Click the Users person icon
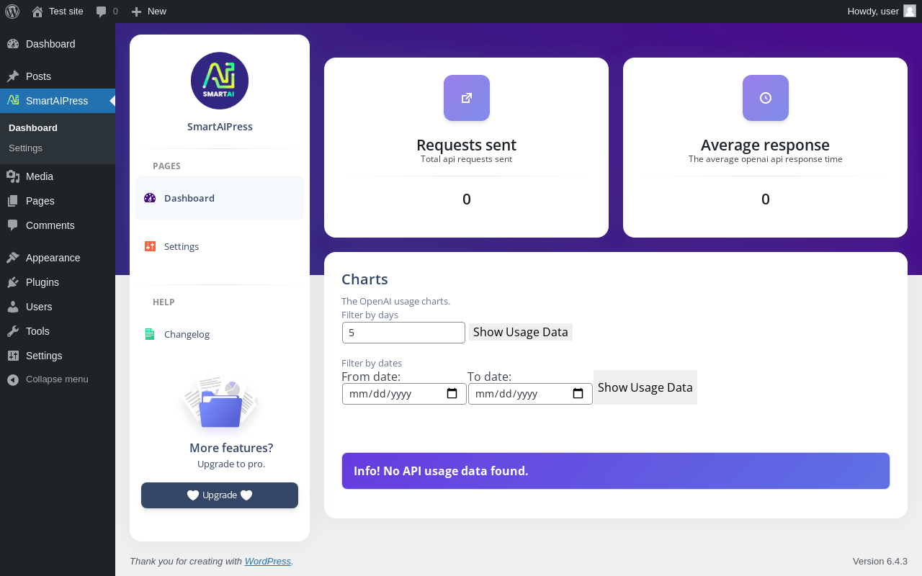The image size is (922, 576). point(13,307)
